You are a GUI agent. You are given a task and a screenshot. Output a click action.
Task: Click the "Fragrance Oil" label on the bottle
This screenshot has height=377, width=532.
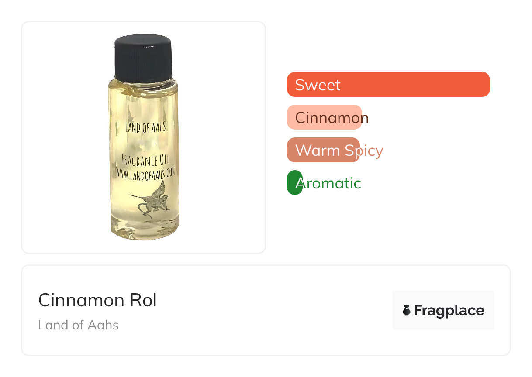coord(146,161)
